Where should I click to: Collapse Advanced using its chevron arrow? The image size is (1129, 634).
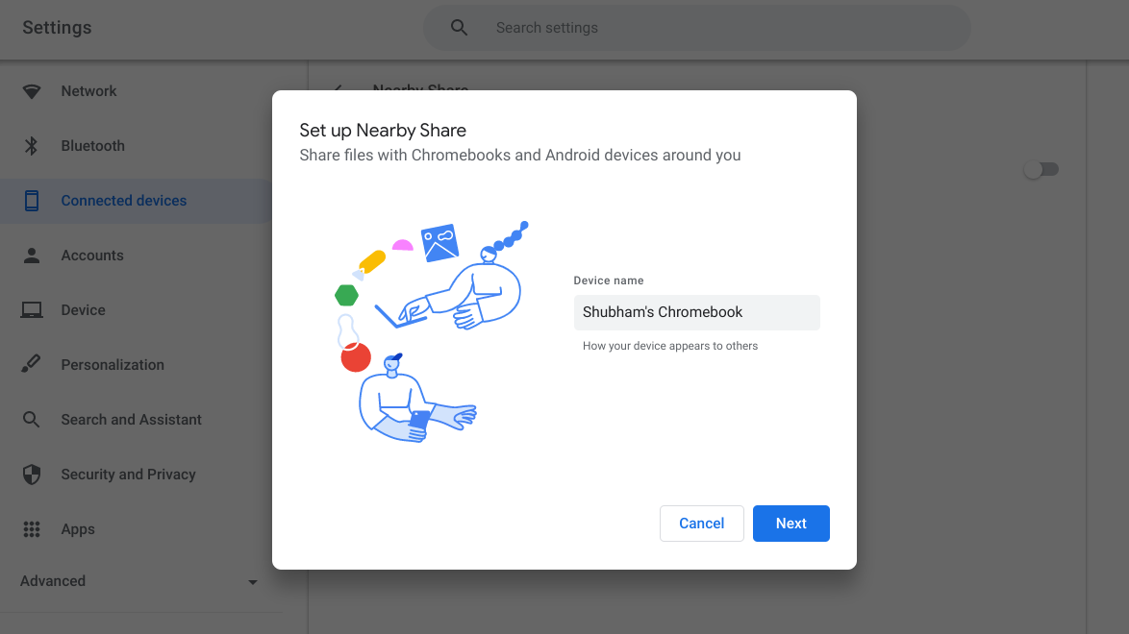(x=252, y=581)
